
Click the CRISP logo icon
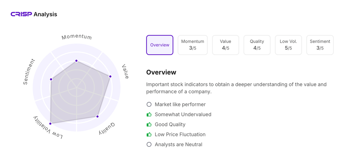(21, 14)
